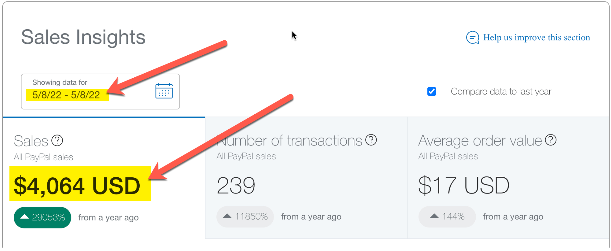Switch to the Average order value tab
This screenshot has width=611, height=251.
508,178
